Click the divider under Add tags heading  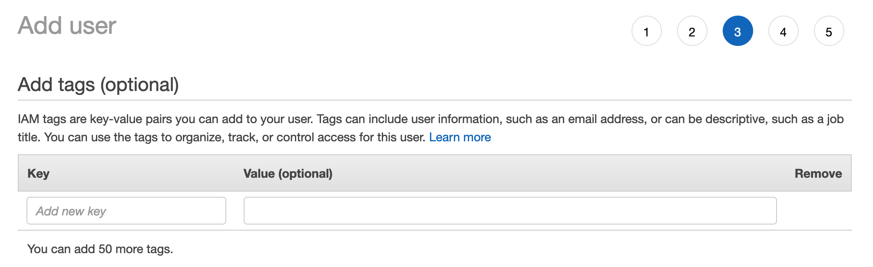[434, 100]
